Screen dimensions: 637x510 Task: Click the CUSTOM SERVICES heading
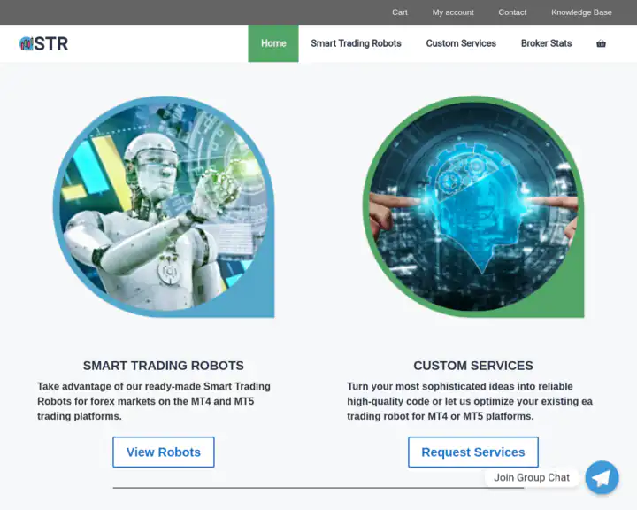(x=473, y=366)
